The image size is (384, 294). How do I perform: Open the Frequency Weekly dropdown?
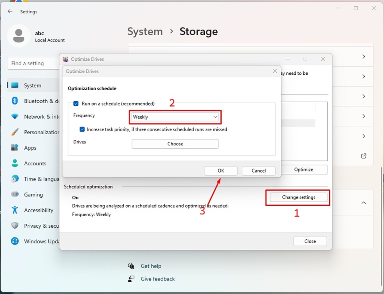click(175, 117)
